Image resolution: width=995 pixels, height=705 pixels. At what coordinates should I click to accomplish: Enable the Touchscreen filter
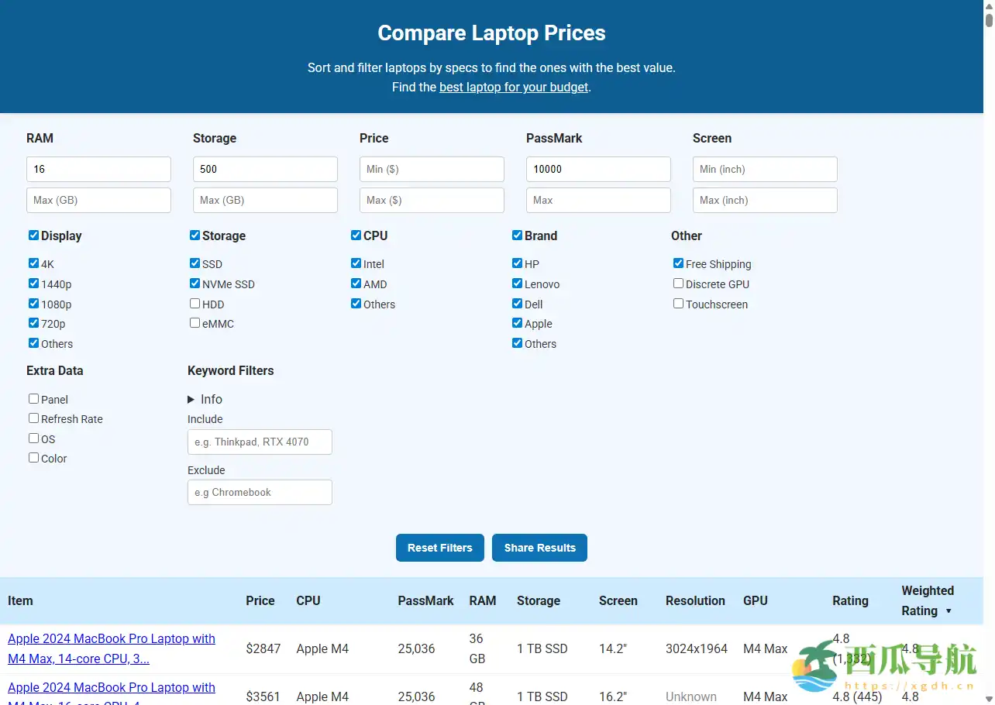coord(678,303)
